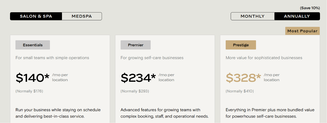The height and width of the screenshot is (123, 327).
Task: Click the $328 Prestige price
Action: point(243,78)
